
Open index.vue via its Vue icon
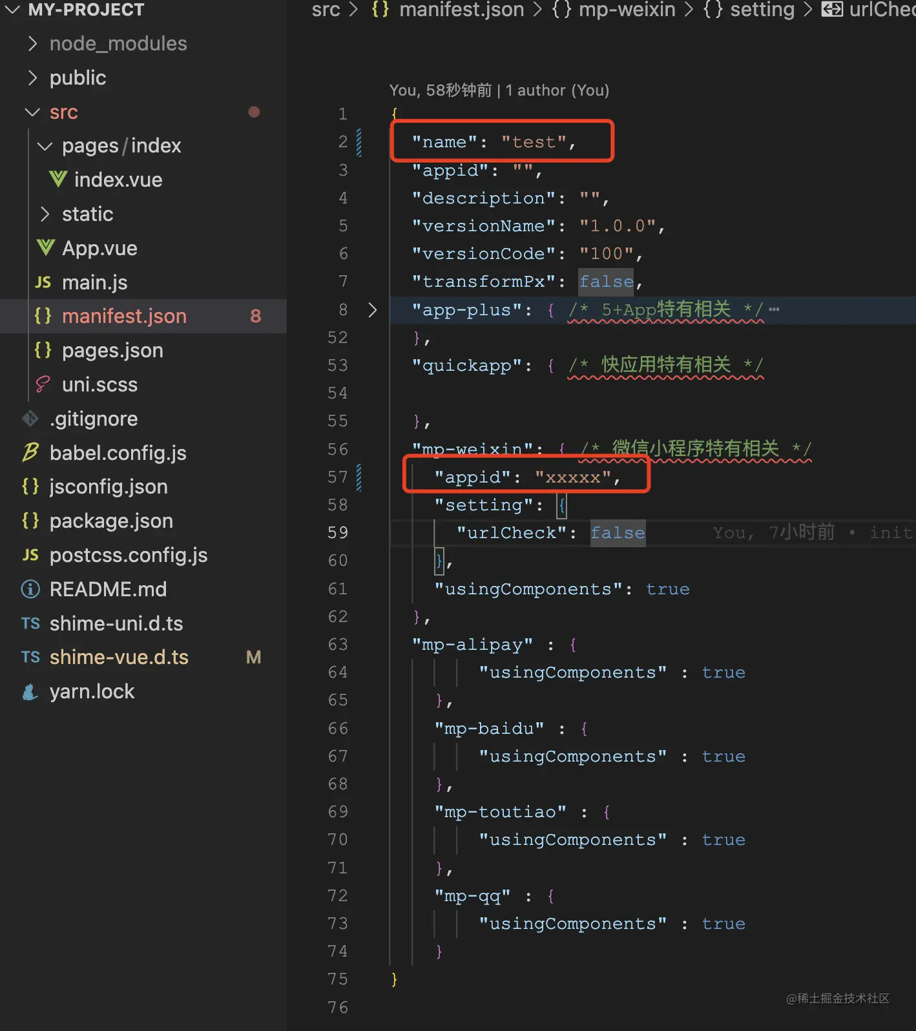[x=58, y=179]
